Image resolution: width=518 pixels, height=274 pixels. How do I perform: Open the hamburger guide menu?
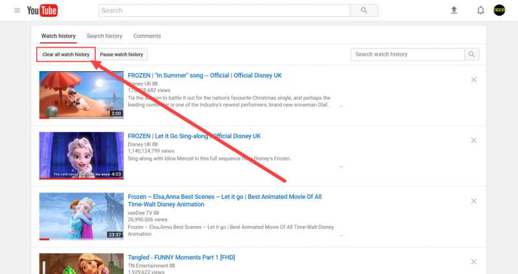17,10
